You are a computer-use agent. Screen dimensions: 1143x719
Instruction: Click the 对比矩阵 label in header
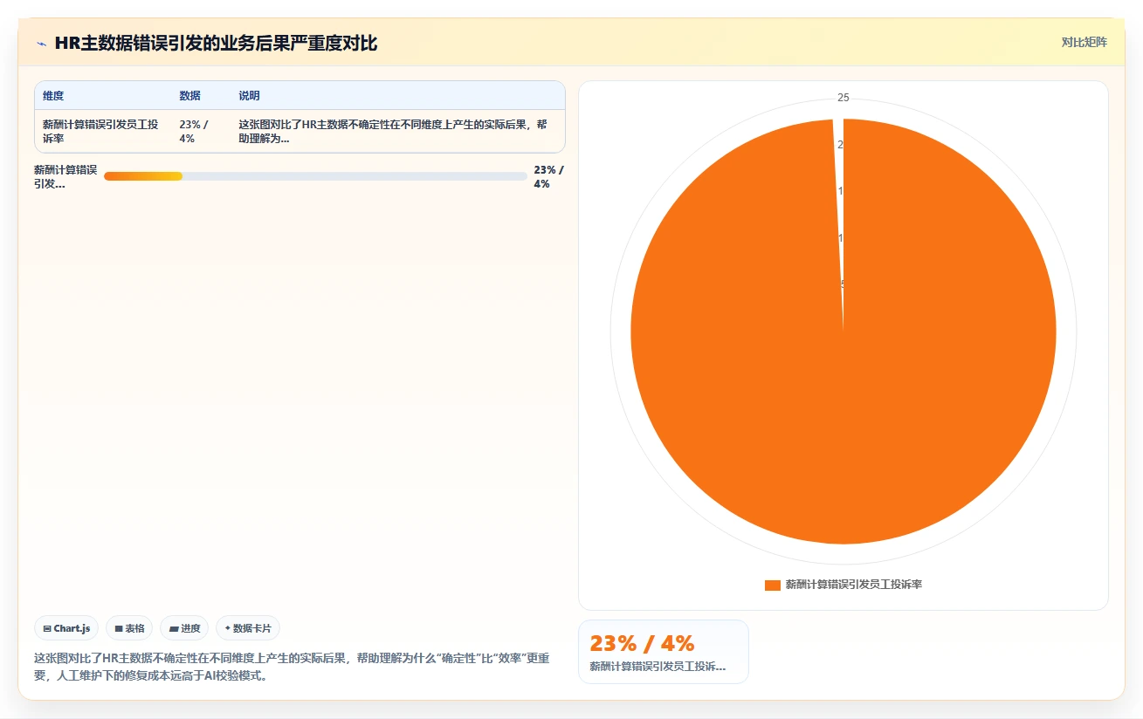1084,43
